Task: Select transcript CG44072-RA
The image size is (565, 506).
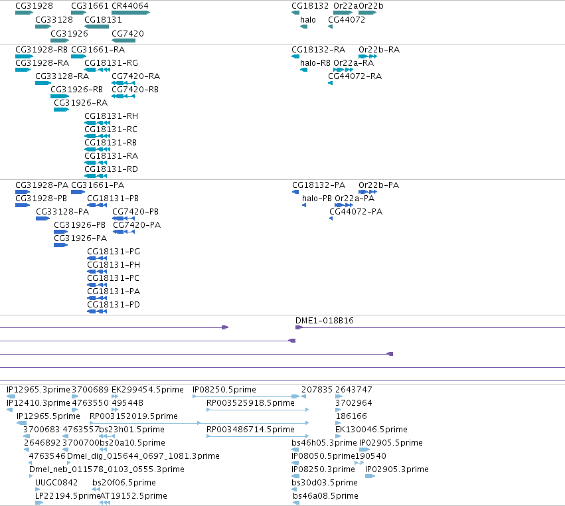Action: click(355, 76)
